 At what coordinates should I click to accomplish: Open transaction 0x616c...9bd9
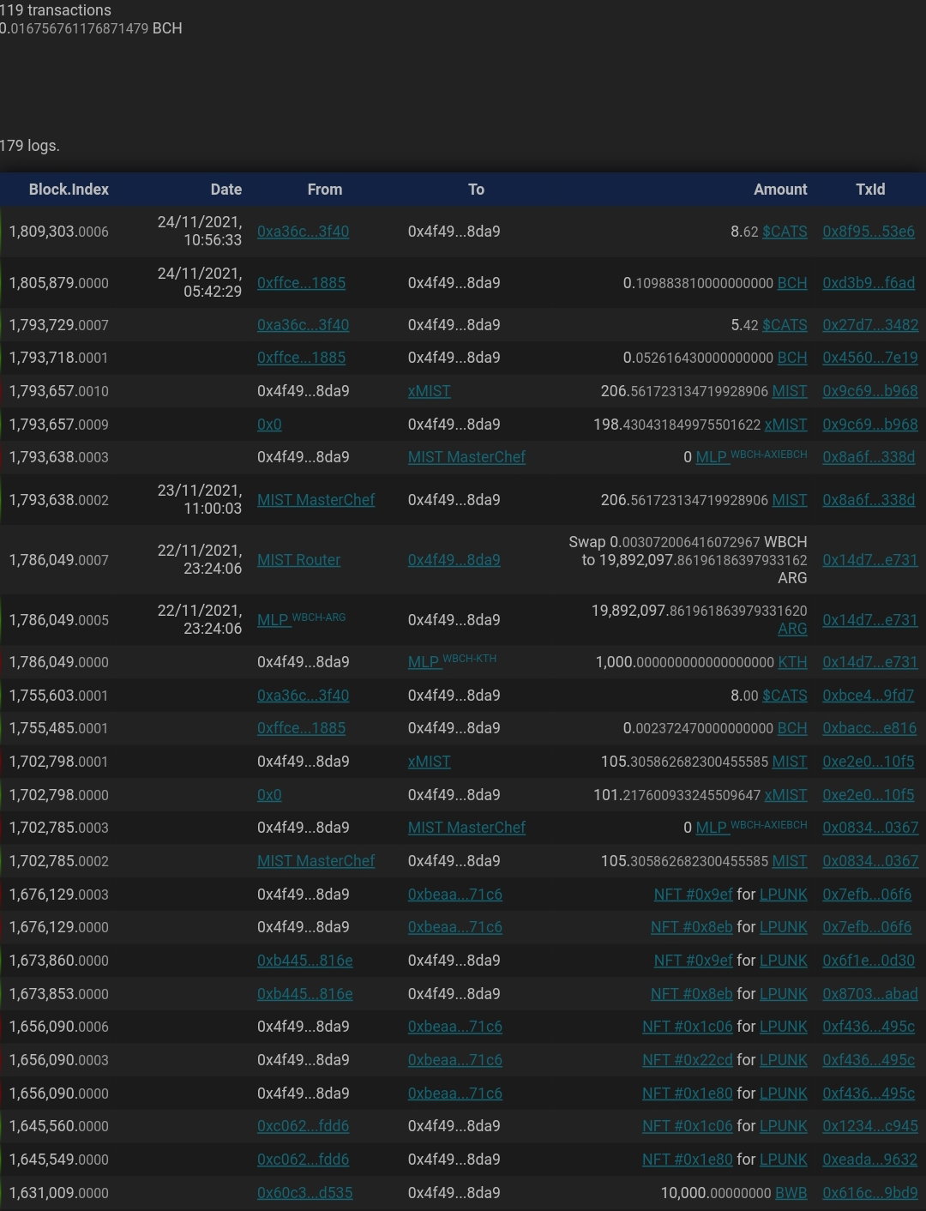pyautogui.click(x=870, y=1193)
